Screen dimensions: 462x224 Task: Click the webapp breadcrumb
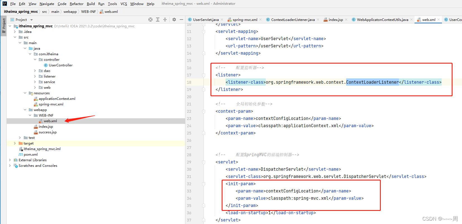[x=70, y=11]
